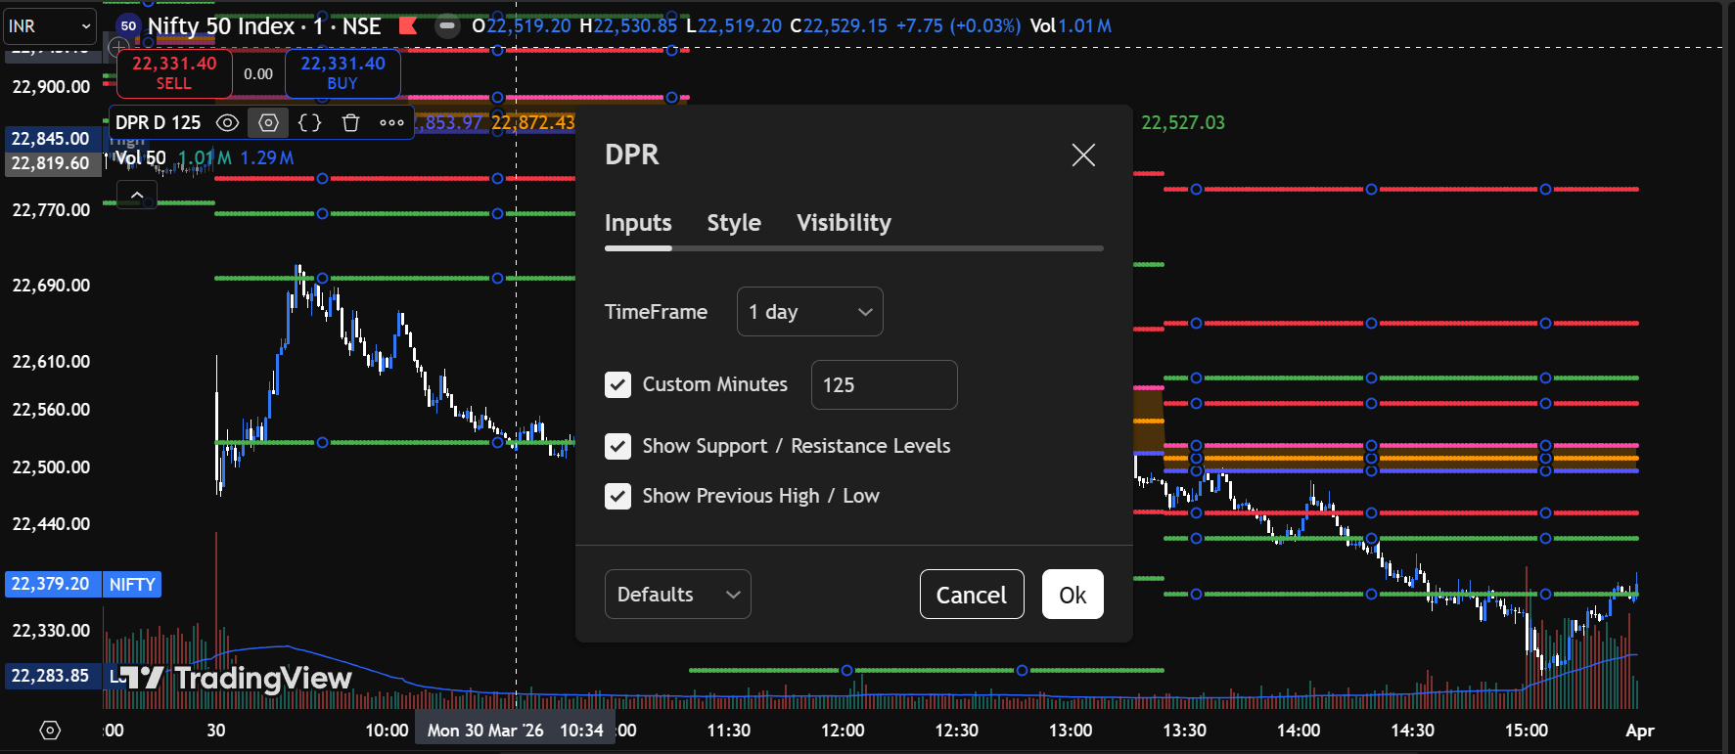The height and width of the screenshot is (754, 1735).
Task: Click the SELL 22,331.40 button
Action: pyautogui.click(x=174, y=73)
